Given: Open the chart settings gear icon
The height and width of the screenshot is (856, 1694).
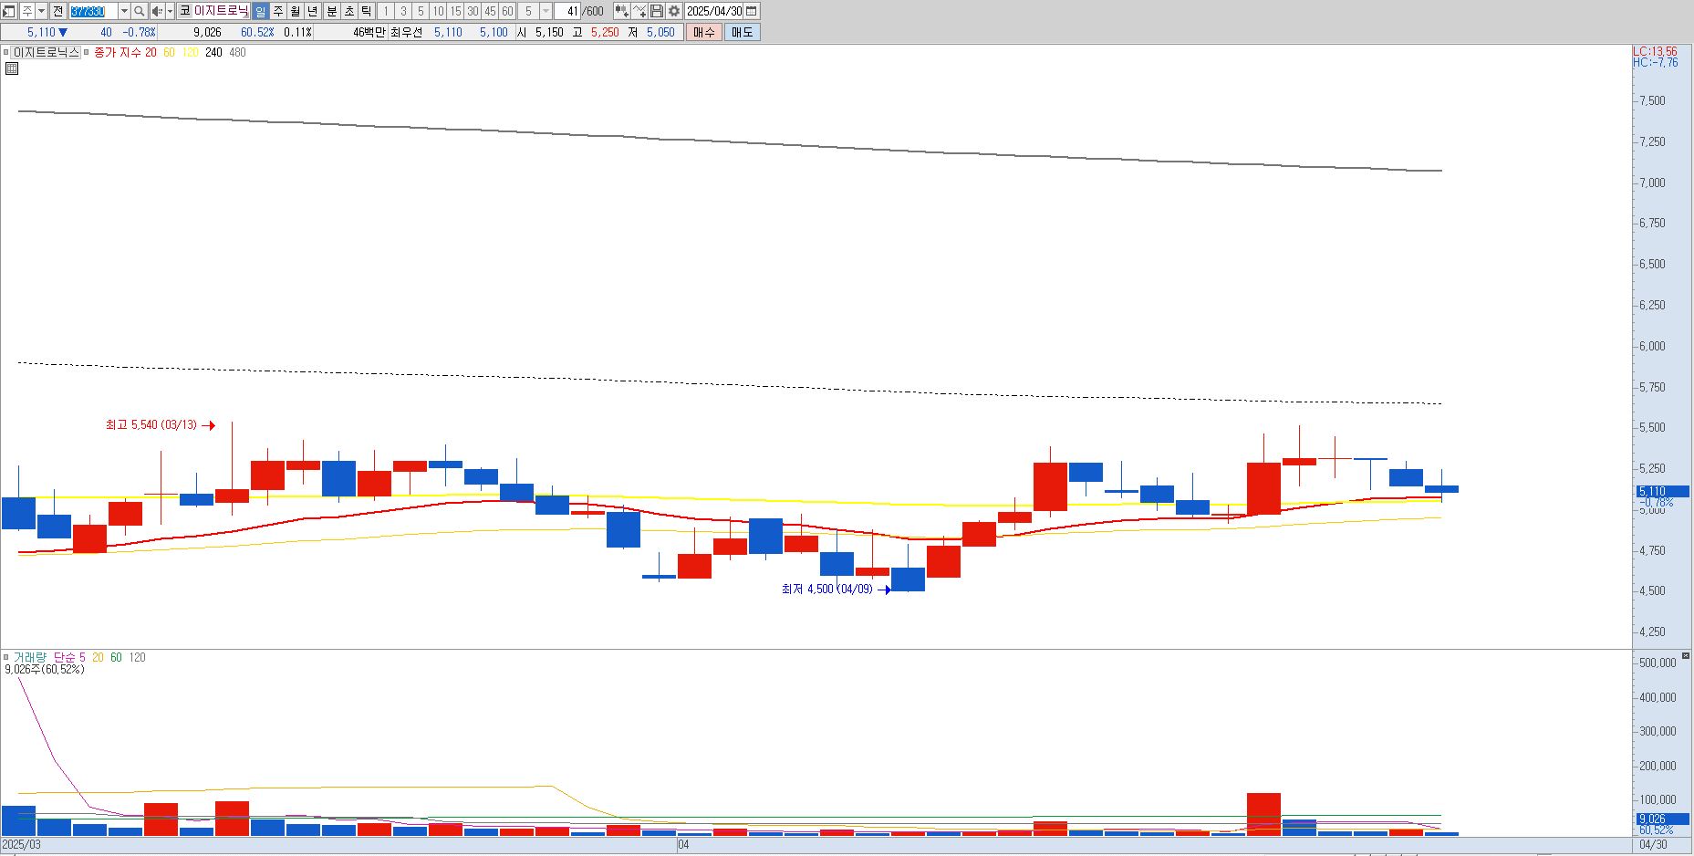Looking at the screenshot, I should (673, 11).
